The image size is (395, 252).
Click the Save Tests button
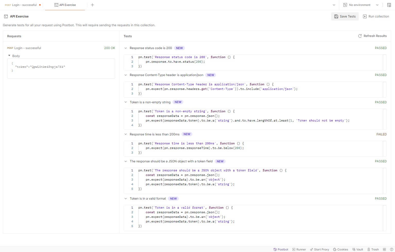point(345,16)
